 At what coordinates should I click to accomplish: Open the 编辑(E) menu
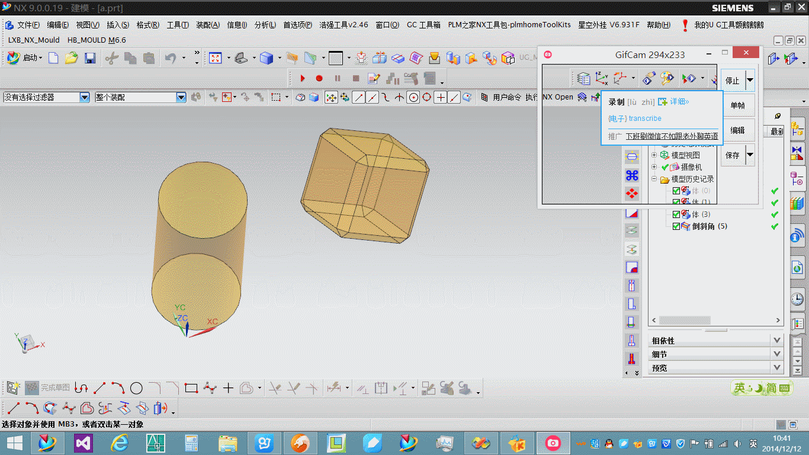coord(58,25)
